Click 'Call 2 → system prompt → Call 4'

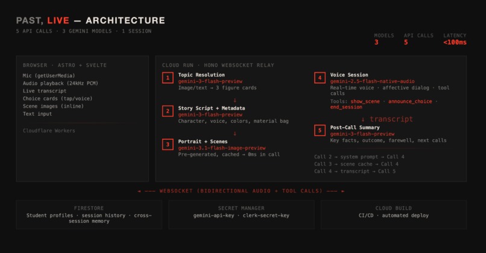click(359, 157)
